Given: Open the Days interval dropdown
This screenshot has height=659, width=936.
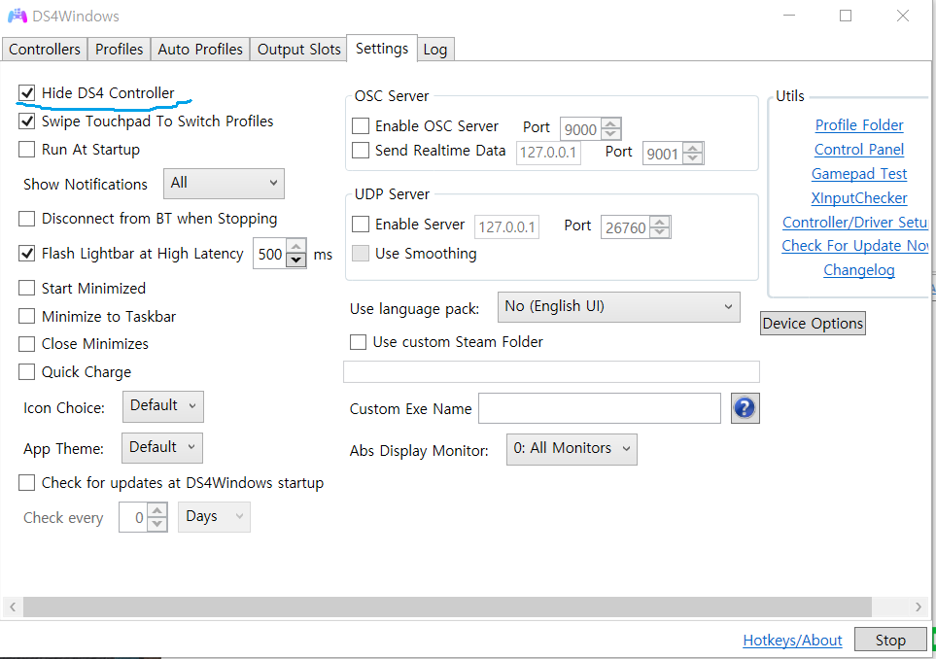Looking at the screenshot, I should click(214, 517).
